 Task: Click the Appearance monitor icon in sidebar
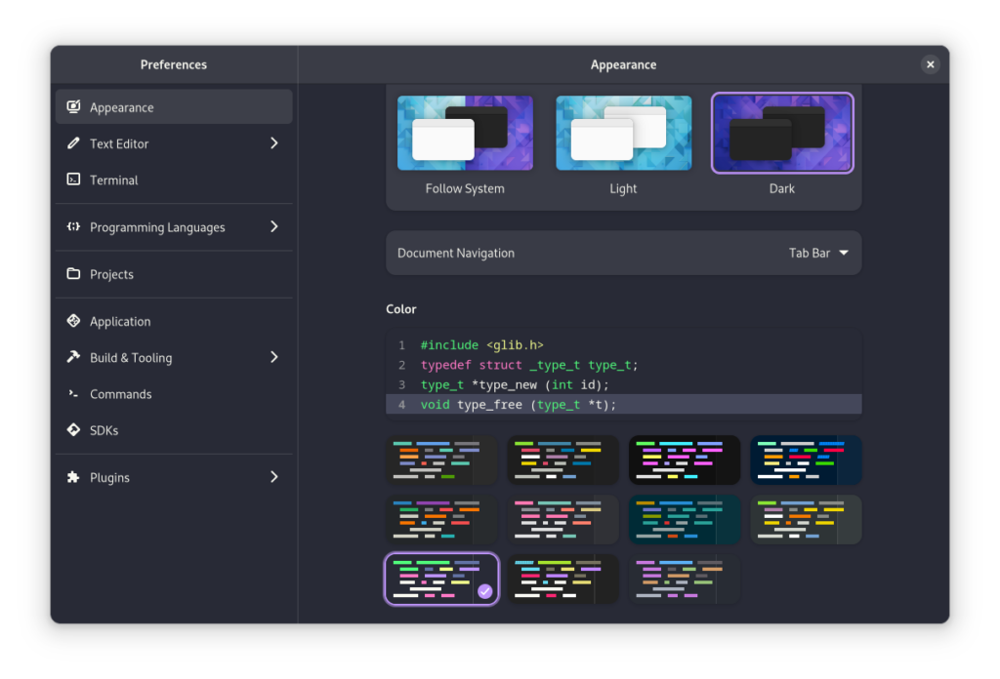coord(73,107)
